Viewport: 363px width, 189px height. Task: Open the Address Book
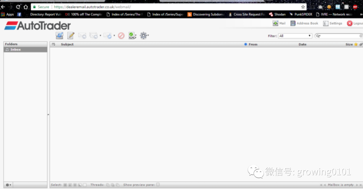(x=304, y=23)
